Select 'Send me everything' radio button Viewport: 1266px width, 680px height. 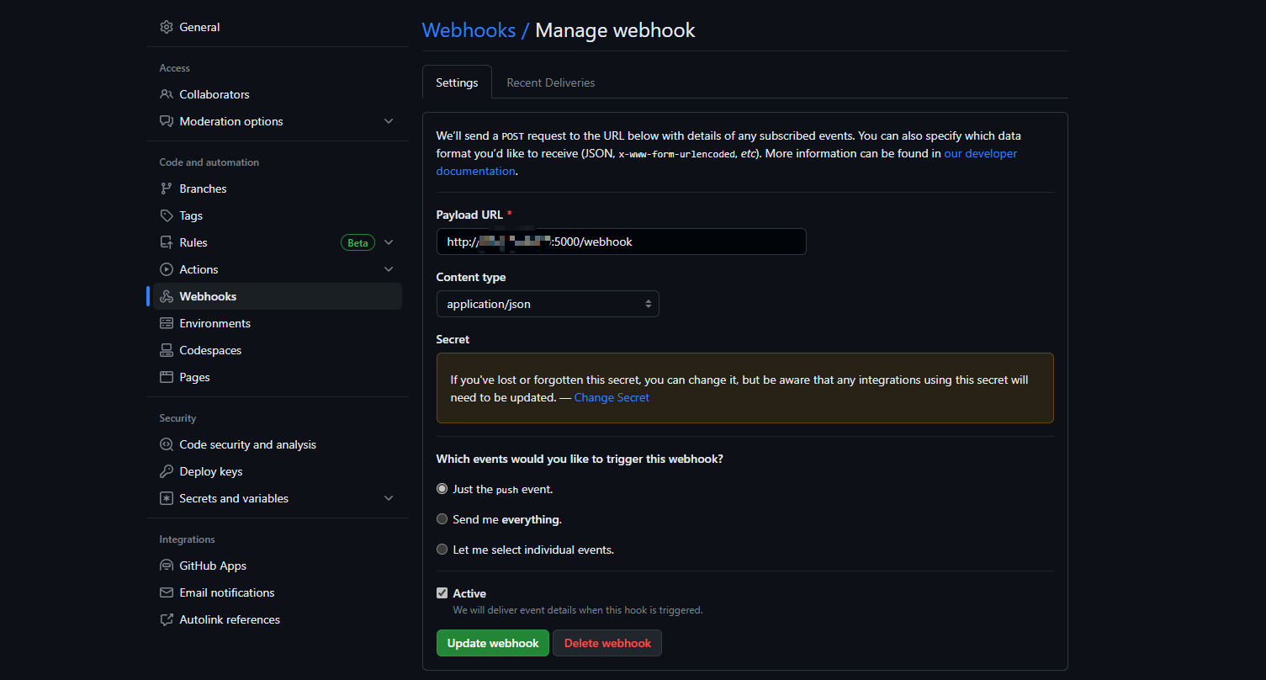(x=442, y=519)
